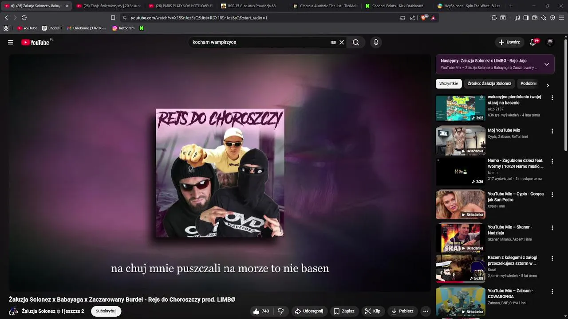This screenshot has width=568, height=319.
Task: Open more actions three-dot menu under video
Action: 426,311
